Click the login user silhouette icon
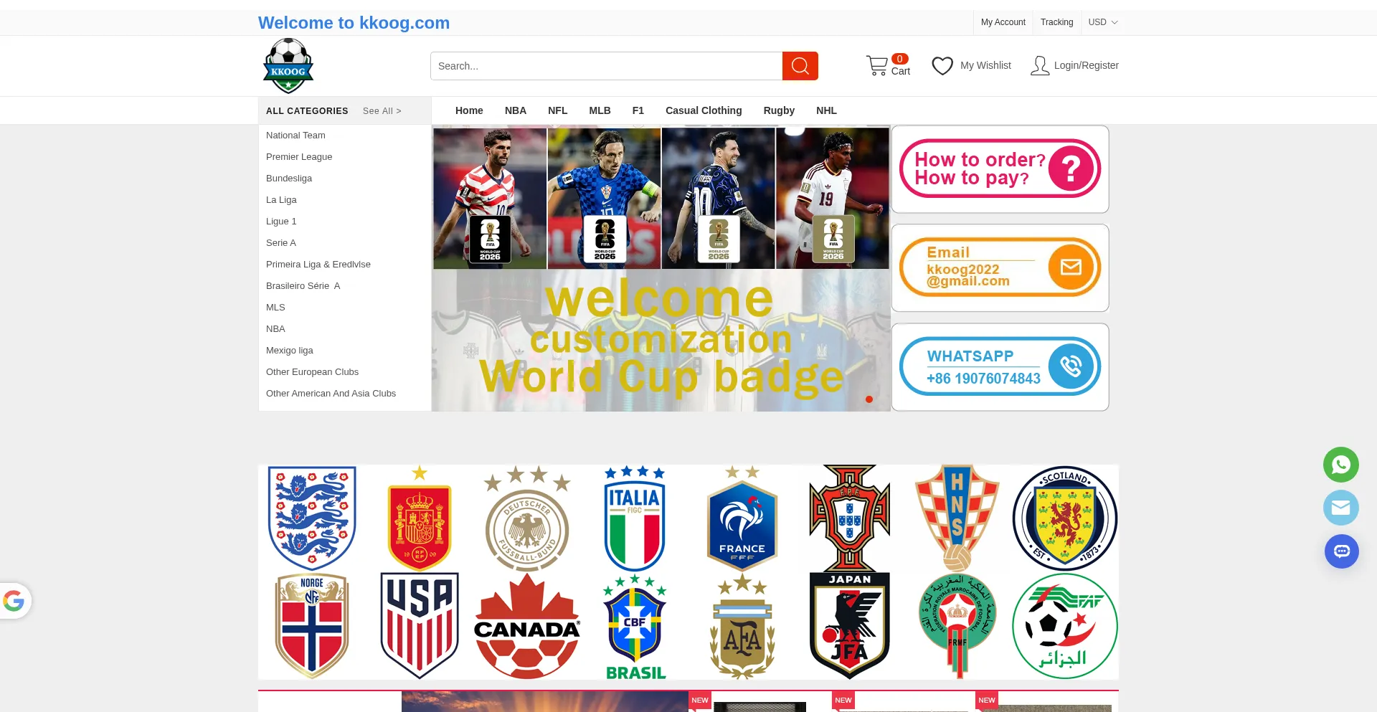Screen dimensions: 1377x712 pyautogui.click(x=1039, y=66)
